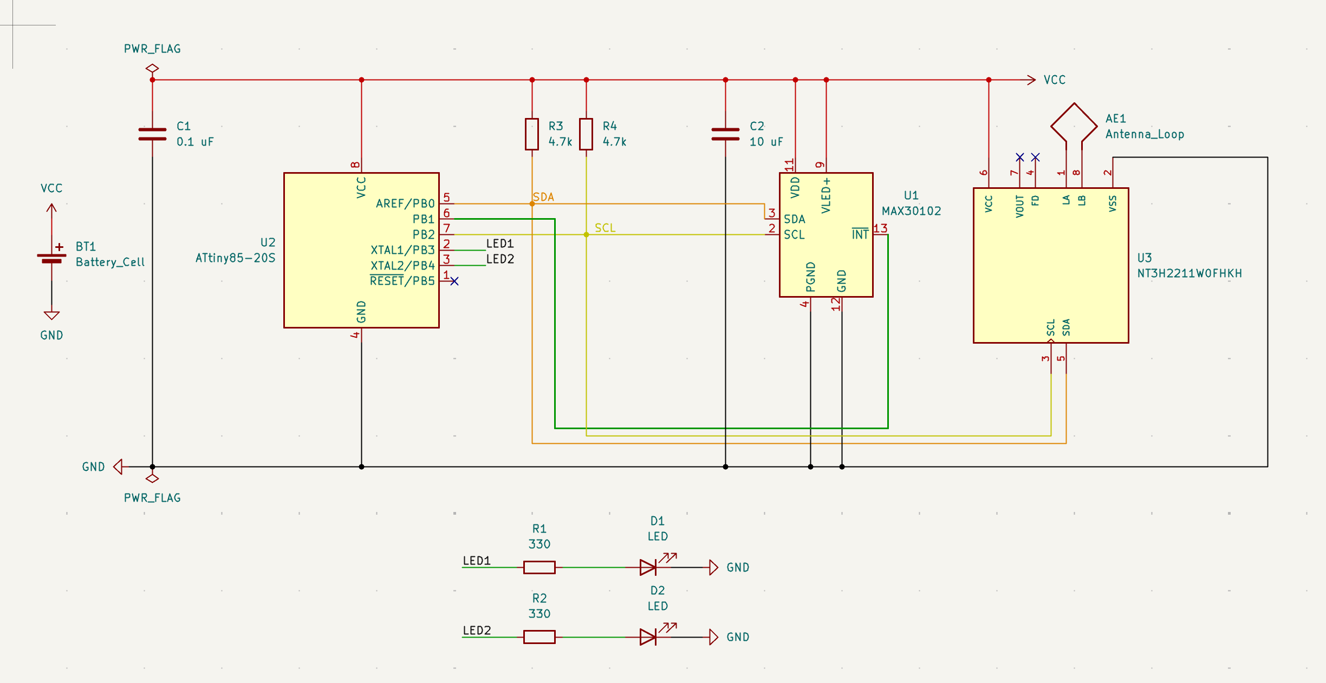The image size is (1326, 683).
Task: Click the LED1 label next to XTAL1/PB3
Action: pyautogui.click(x=500, y=244)
